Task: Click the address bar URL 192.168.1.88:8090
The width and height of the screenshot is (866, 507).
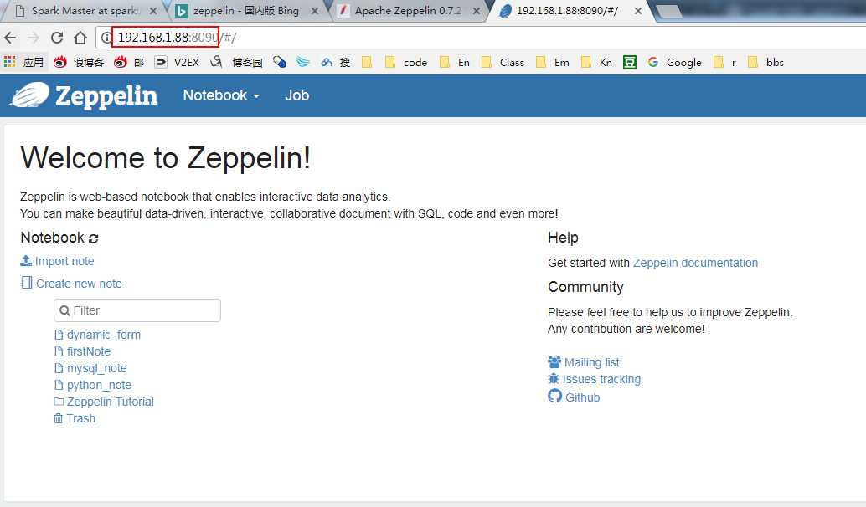Action: 168,38
